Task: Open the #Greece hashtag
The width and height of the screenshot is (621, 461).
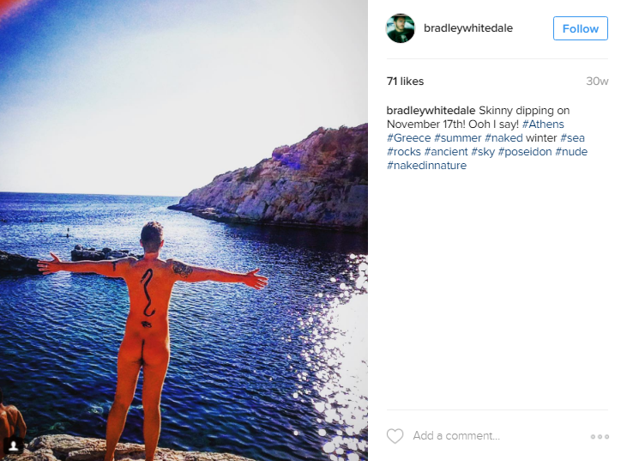Action: click(x=409, y=138)
